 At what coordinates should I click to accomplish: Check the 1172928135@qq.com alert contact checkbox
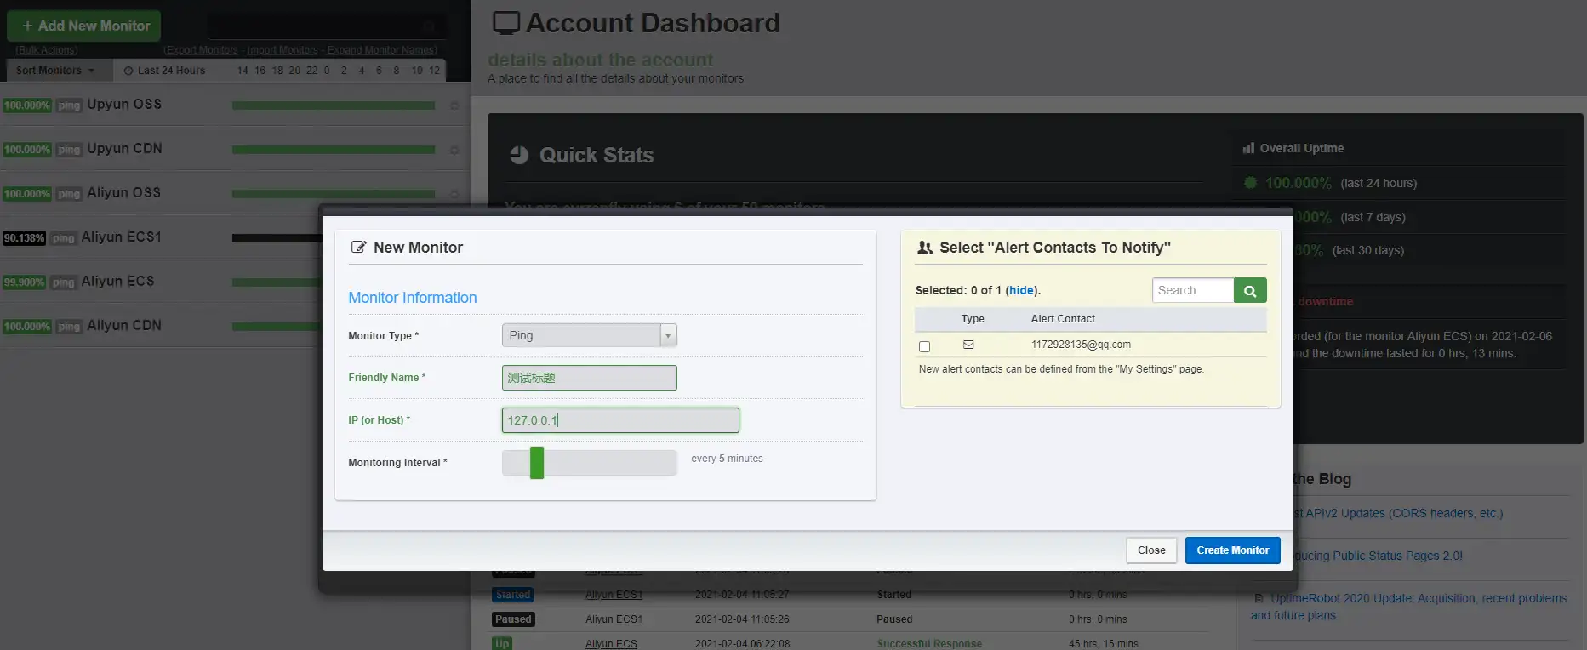925,346
